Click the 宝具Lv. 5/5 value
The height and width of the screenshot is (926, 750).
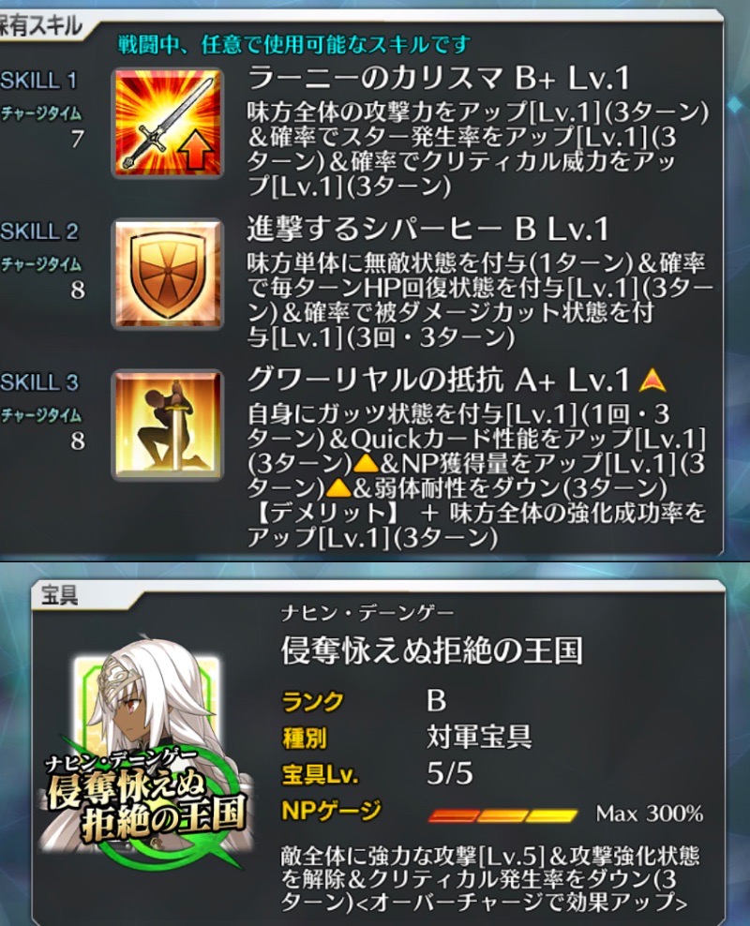click(449, 773)
